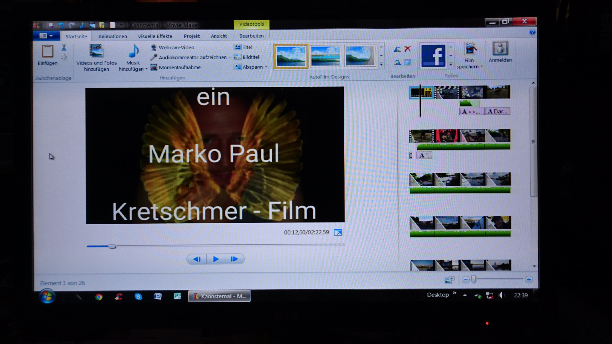Expand the AutoFilm-Designs gallery
612x344 pixels.
tap(381, 64)
